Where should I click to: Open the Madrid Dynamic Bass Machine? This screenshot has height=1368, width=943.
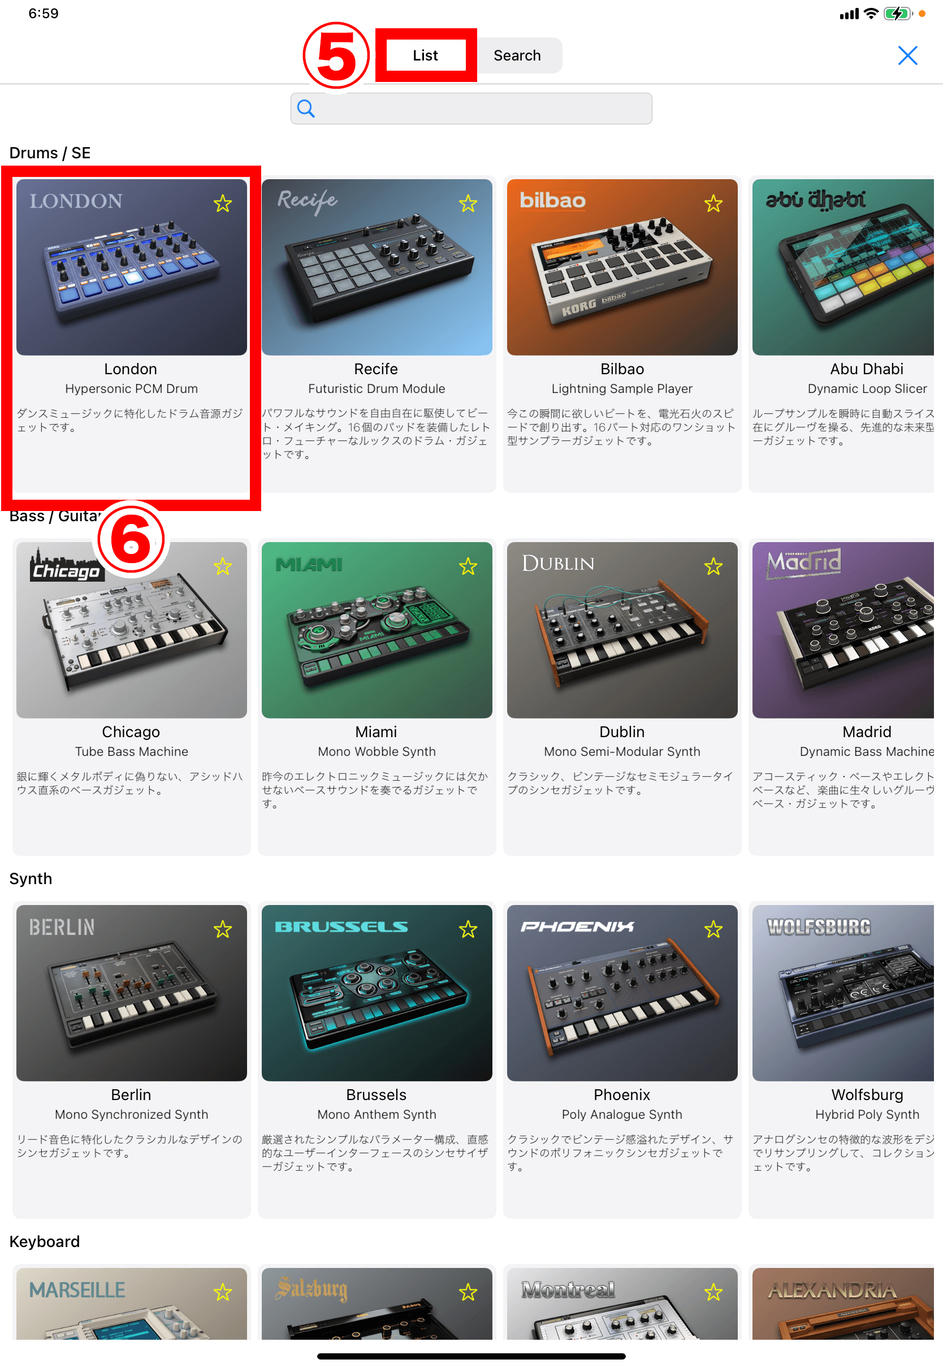coord(845,697)
